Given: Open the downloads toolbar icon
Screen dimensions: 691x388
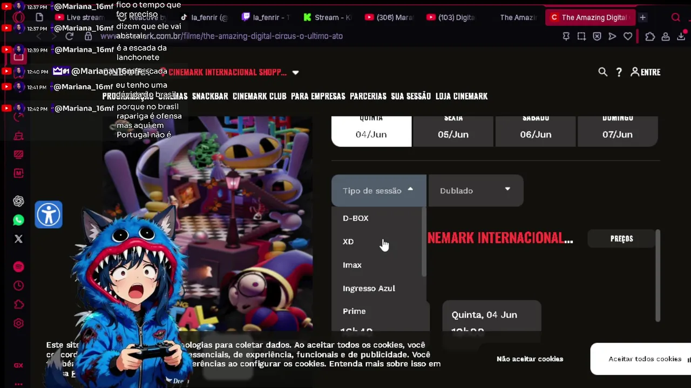Looking at the screenshot, I should (681, 36).
